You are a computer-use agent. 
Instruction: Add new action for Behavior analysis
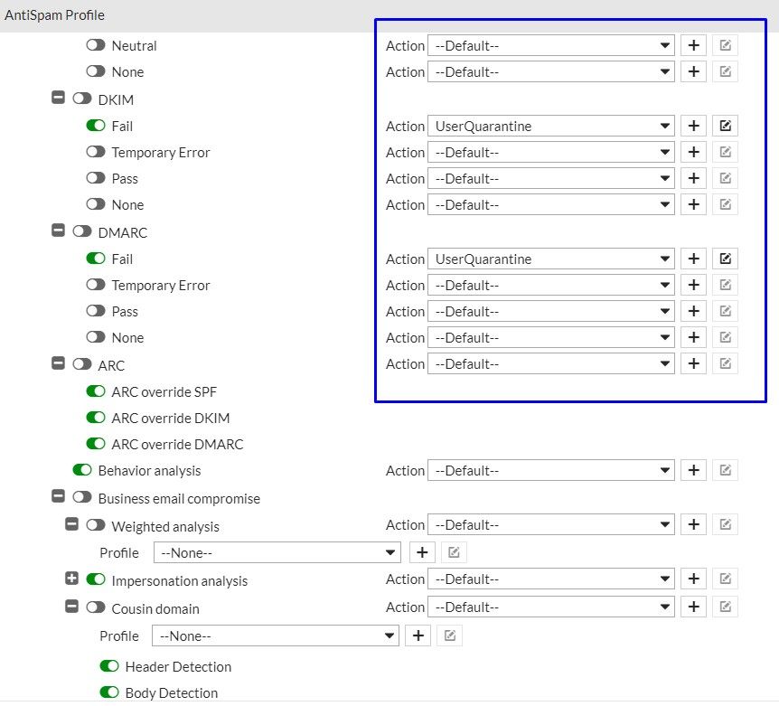coord(693,470)
